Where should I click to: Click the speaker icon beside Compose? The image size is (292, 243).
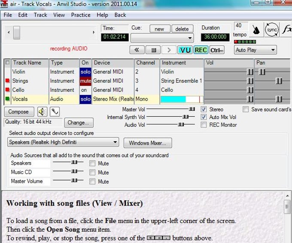[42, 112]
